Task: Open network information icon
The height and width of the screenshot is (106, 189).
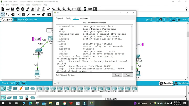Action: [x=23, y=9]
